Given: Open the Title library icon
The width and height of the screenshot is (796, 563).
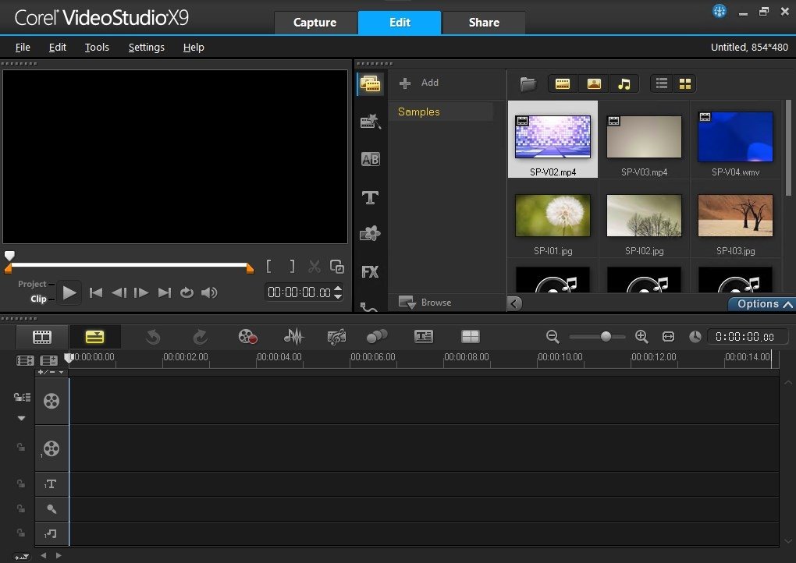Looking at the screenshot, I should tap(370, 197).
